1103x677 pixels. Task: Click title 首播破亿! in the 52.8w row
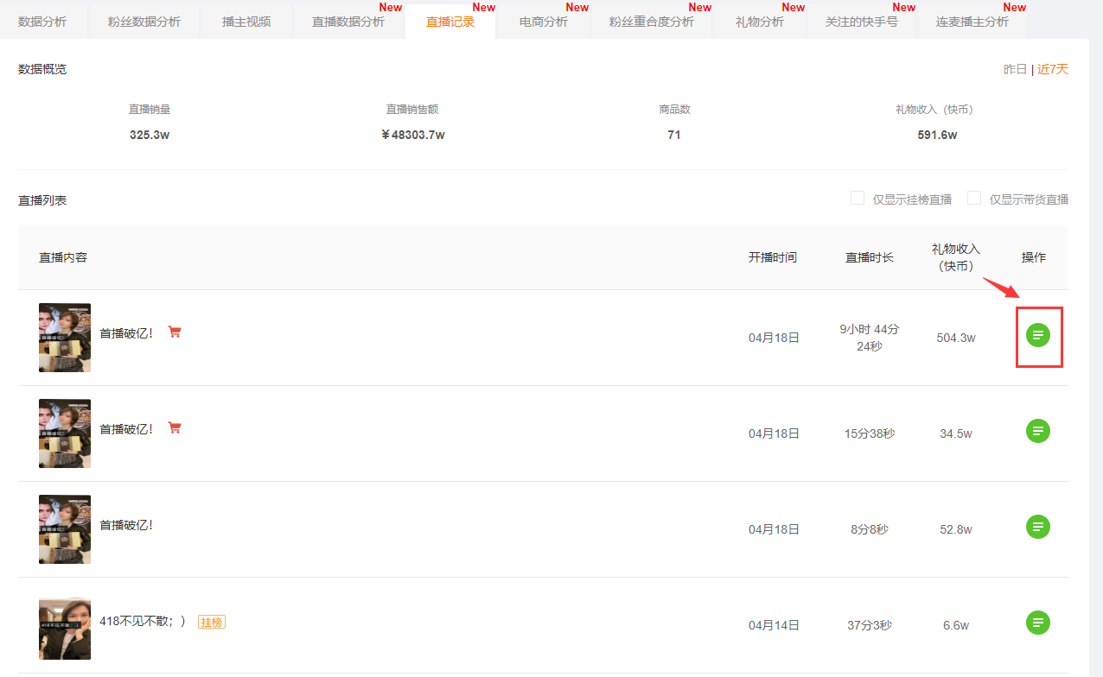(x=126, y=525)
